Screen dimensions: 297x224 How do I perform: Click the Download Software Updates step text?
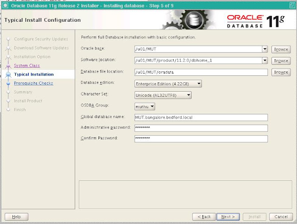(41, 48)
